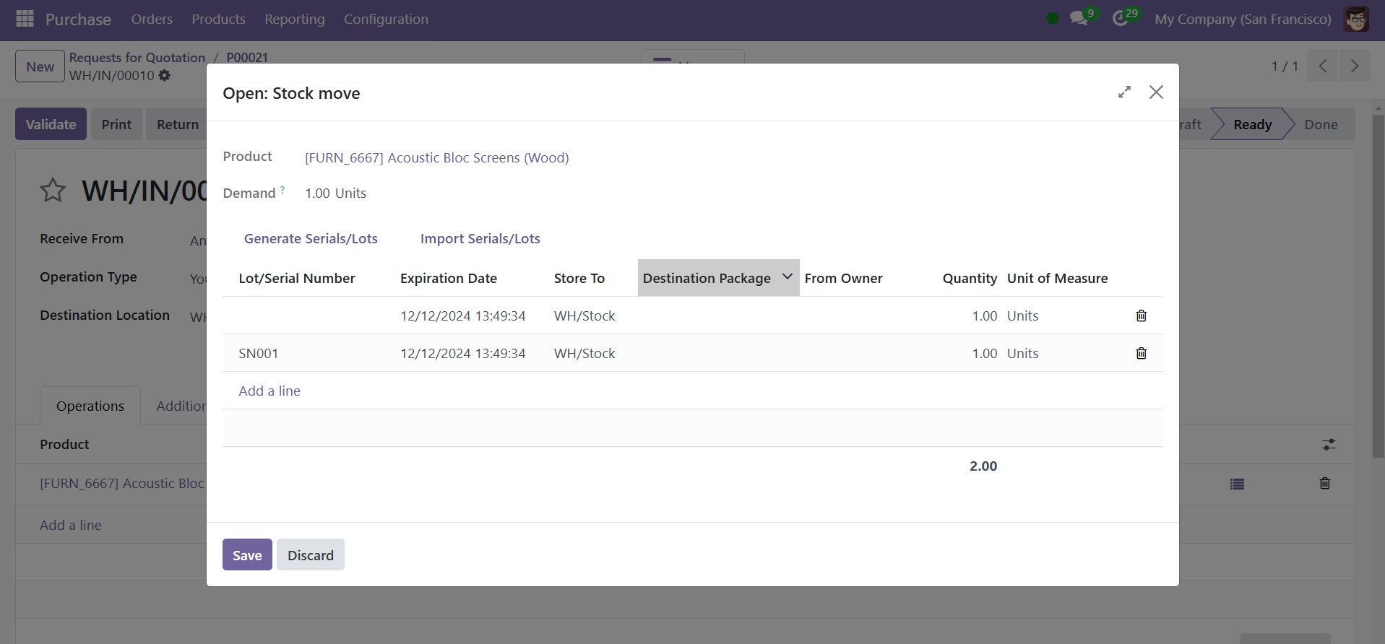Delete the SN001 line
Screen dimensions: 1385x644
(1142, 353)
